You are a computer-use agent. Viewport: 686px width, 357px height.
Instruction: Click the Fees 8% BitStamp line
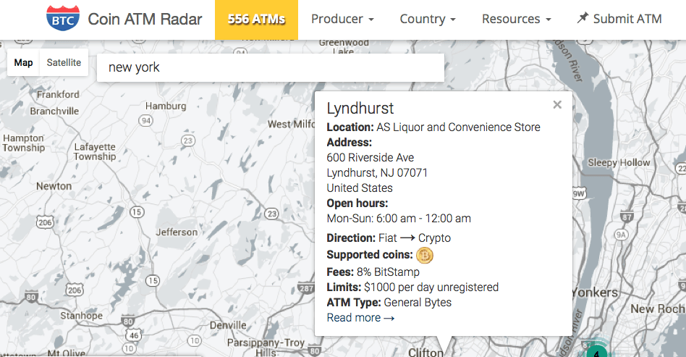(373, 272)
